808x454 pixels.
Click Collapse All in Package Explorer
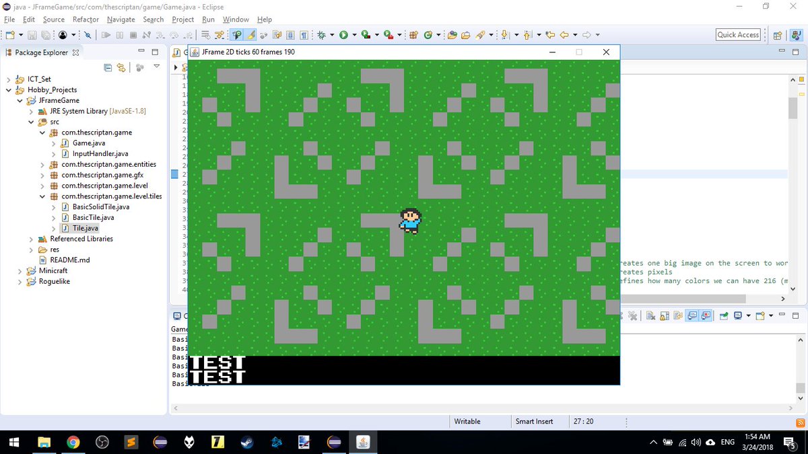108,67
